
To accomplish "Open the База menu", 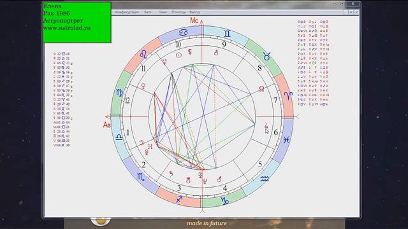I will tap(147, 12).
